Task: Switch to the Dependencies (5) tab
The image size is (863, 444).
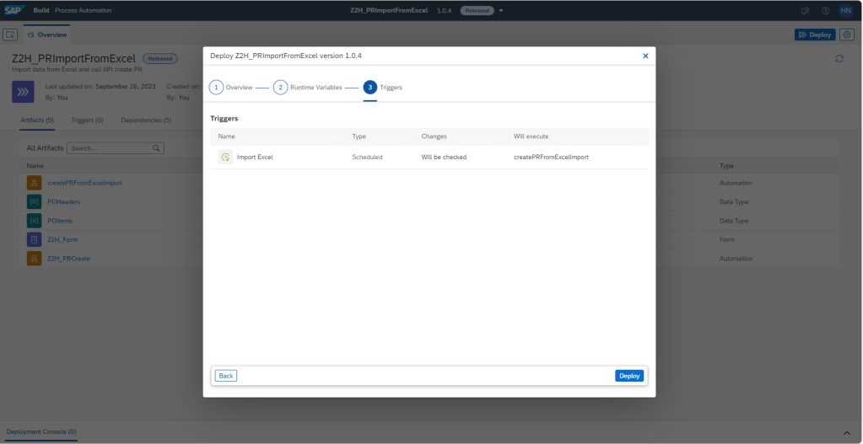Action: [145, 120]
